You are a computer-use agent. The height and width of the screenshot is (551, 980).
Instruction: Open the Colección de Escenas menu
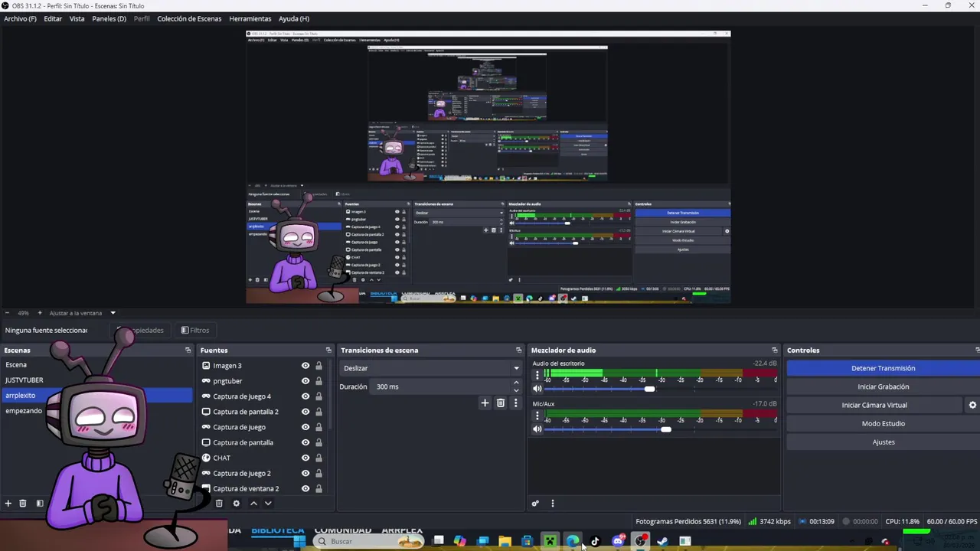point(189,18)
